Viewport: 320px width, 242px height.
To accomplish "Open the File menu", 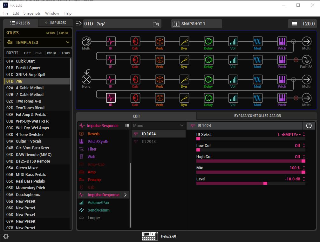I will pyautogui.click(x=5, y=13).
